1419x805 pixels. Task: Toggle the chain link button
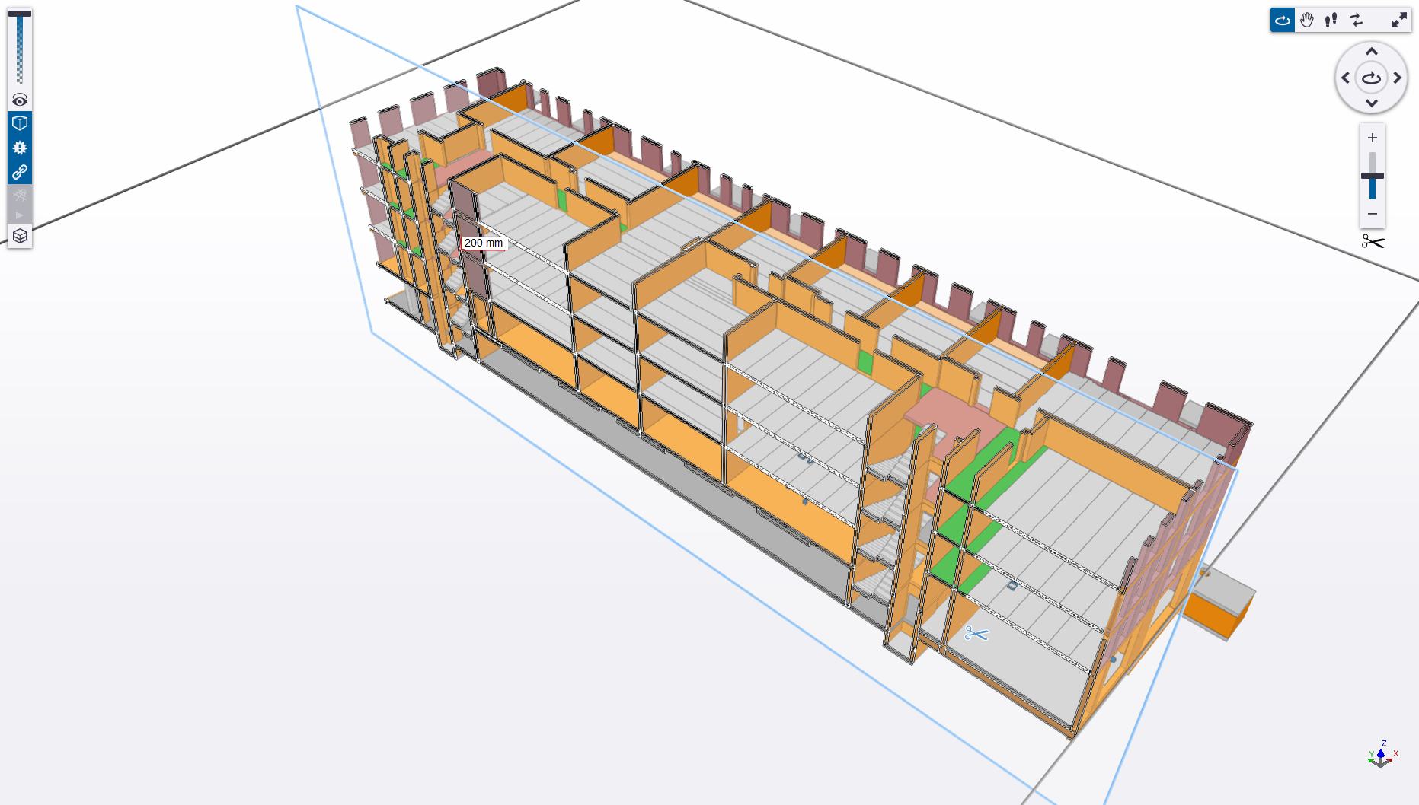[20, 172]
